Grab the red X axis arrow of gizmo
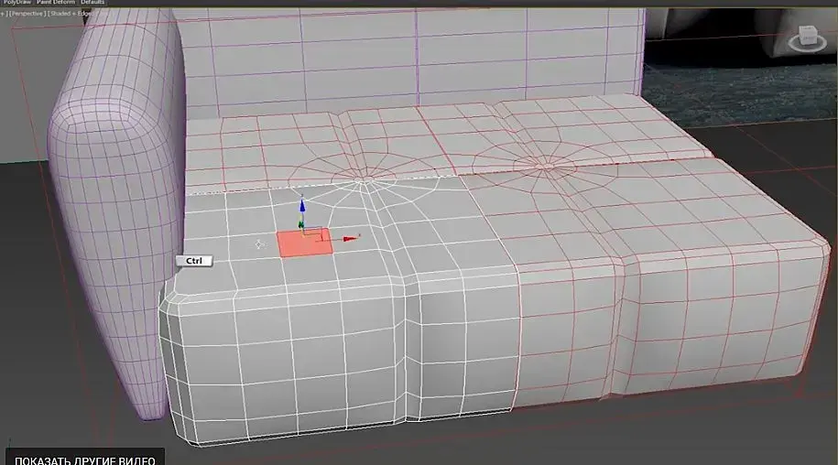The image size is (838, 465). (x=350, y=239)
